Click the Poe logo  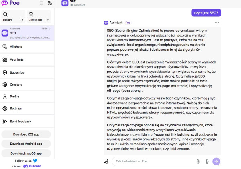click(11, 3)
